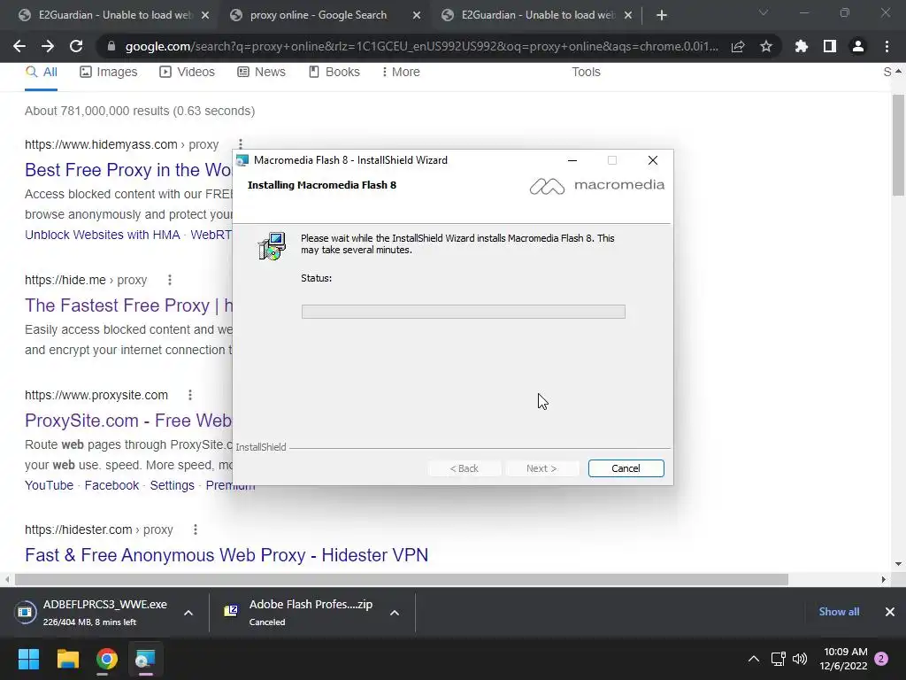Show hidden system tray icons
The height and width of the screenshot is (680, 906).
tap(754, 659)
